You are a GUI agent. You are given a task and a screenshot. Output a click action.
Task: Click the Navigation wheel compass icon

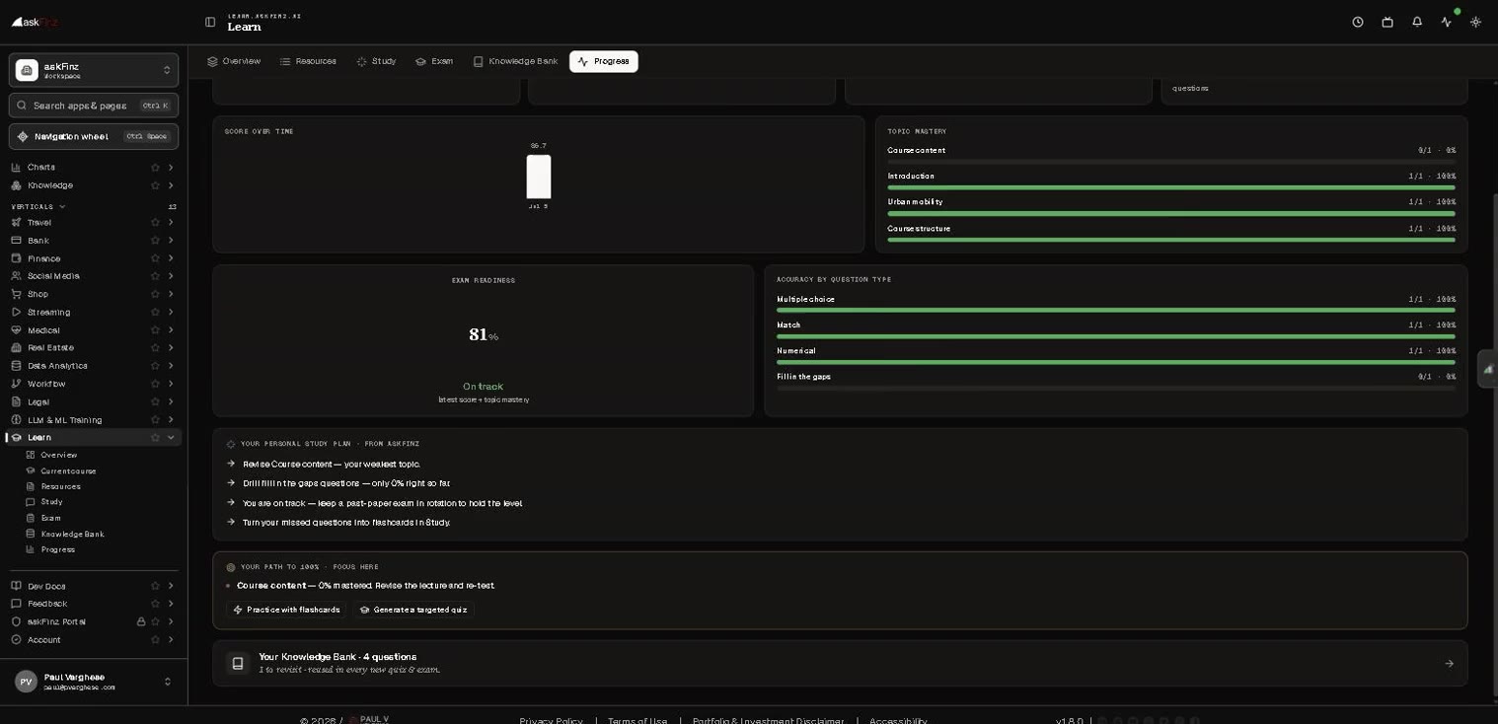[23, 137]
